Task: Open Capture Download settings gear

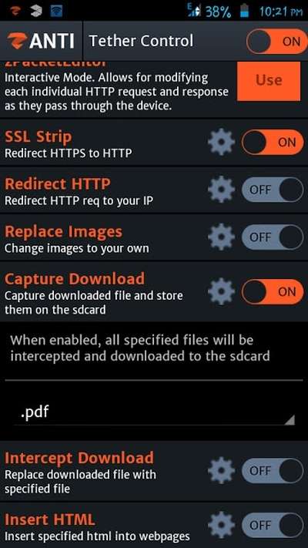Action: coord(222,291)
